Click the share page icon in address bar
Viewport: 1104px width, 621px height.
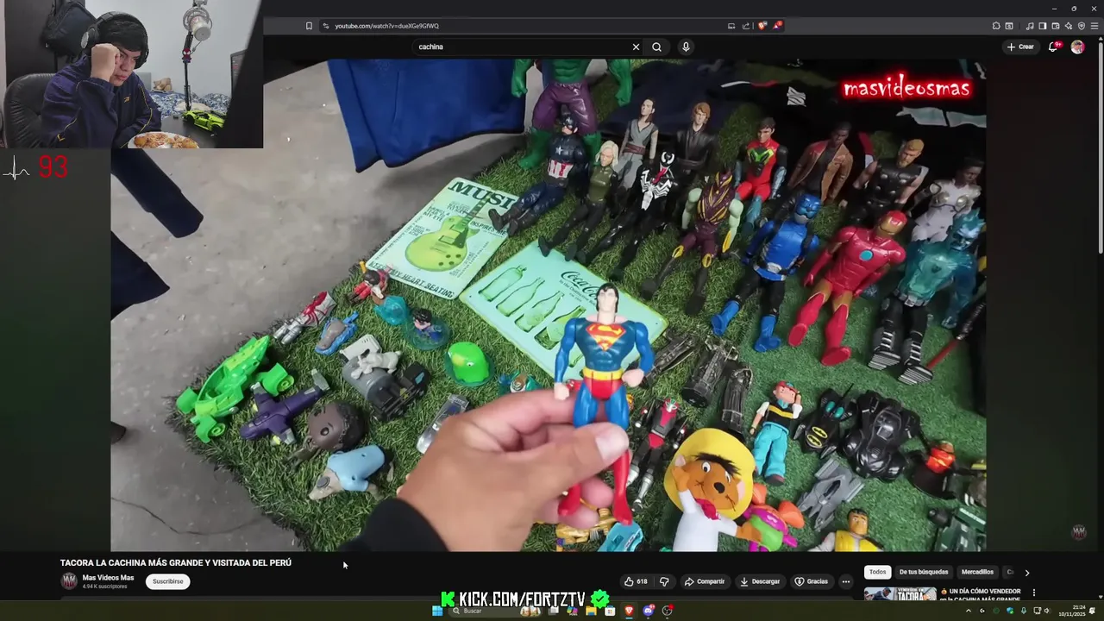746,26
